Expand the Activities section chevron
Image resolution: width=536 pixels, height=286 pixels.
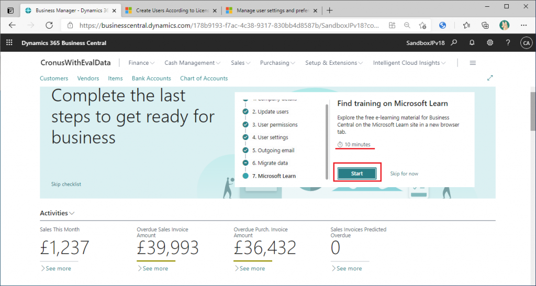tap(72, 213)
